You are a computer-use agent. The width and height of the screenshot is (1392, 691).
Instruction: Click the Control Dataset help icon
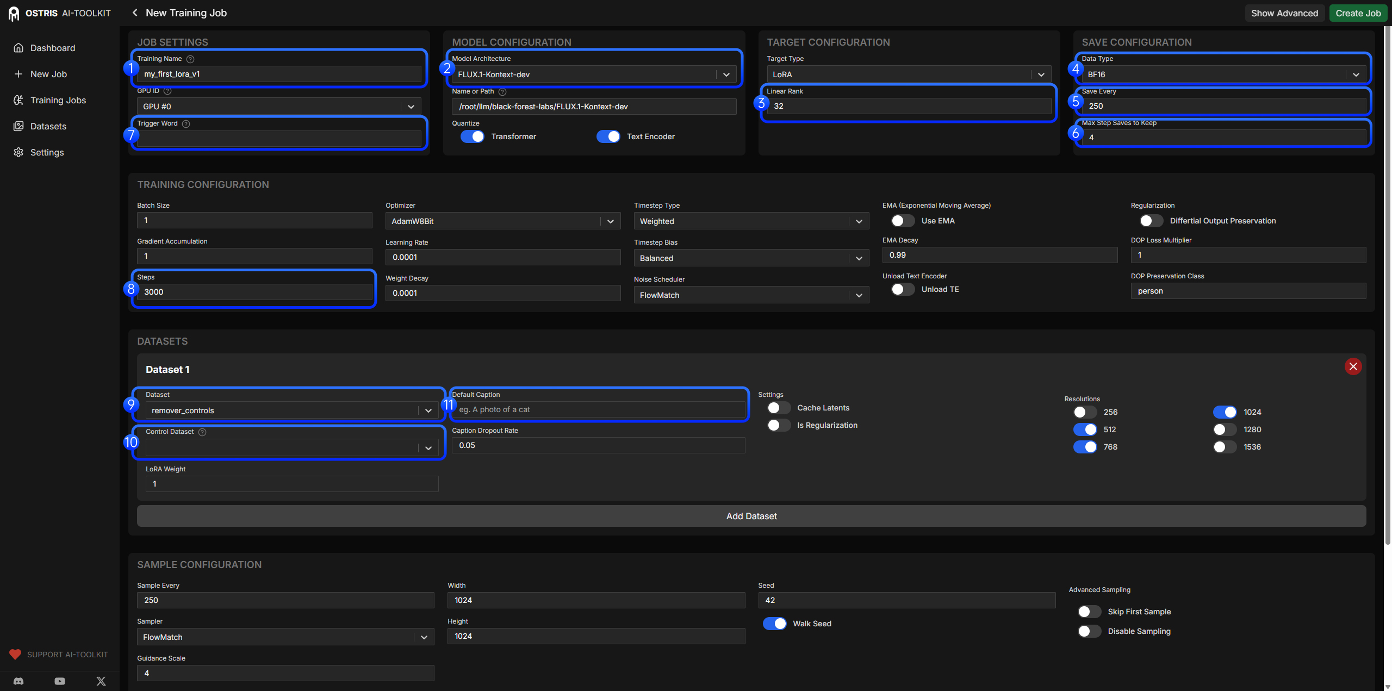[202, 432]
